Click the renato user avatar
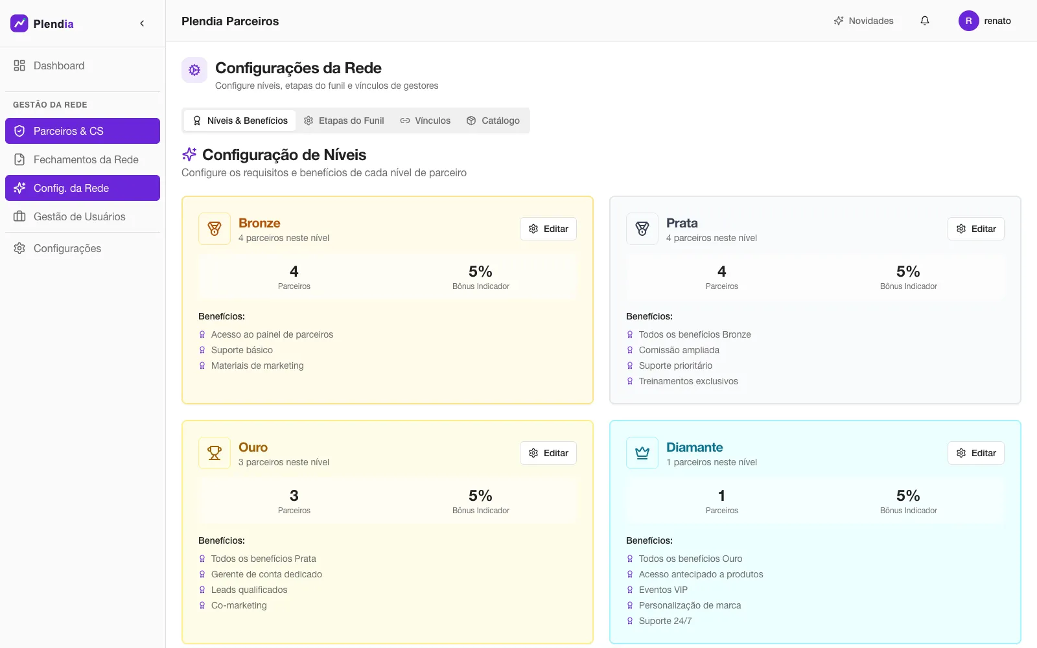Viewport: 1037px width, 648px height. coord(968,21)
